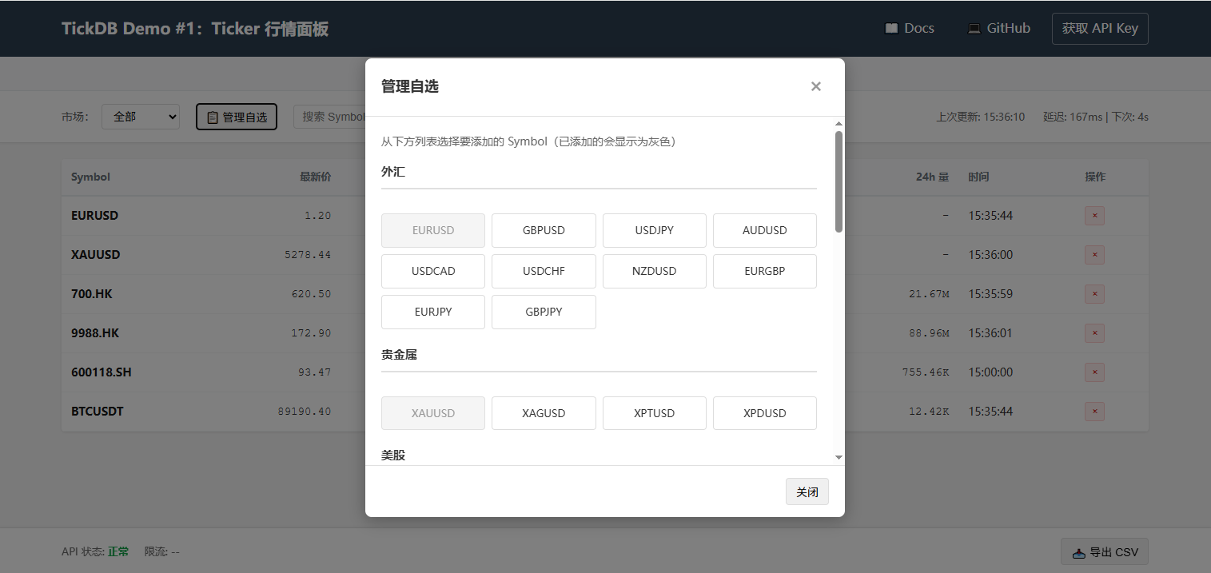Select EURGBP from the 外汇 list
Image resolution: width=1211 pixels, height=573 pixels.
pyautogui.click(x=764, y=271)
